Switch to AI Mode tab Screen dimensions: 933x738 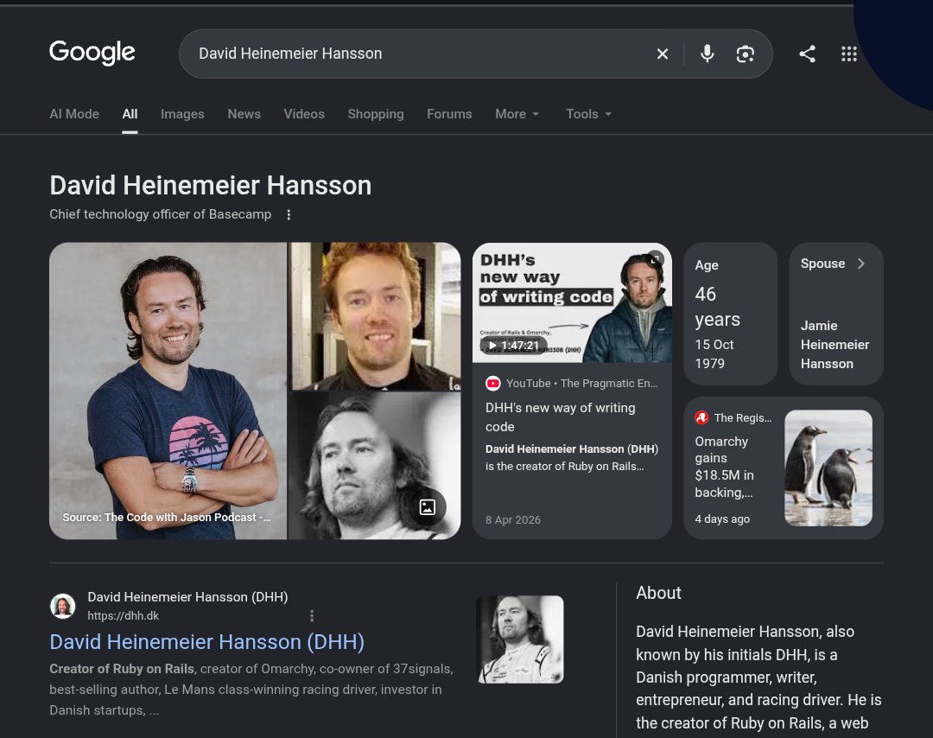74,114
